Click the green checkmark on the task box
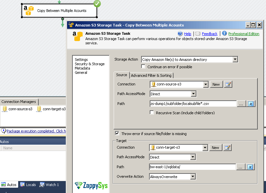 tap(97, 4)
